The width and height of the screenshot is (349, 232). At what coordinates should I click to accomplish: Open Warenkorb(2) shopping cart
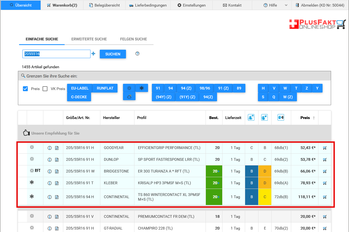pyautogui.click(x=62, y=5)
